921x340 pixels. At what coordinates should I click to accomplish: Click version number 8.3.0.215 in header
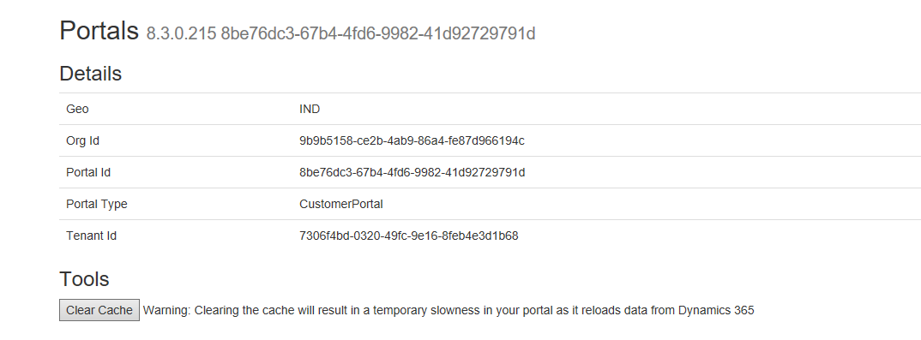tap(181, 34)
